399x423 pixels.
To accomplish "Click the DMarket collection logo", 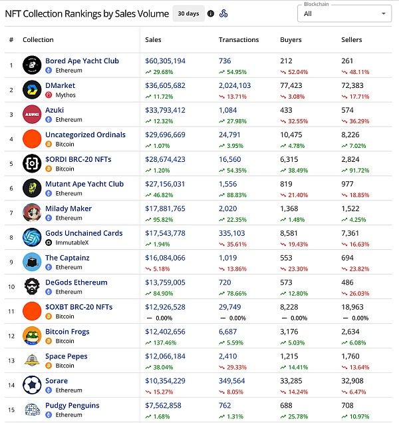I will [x=32, y=89].
